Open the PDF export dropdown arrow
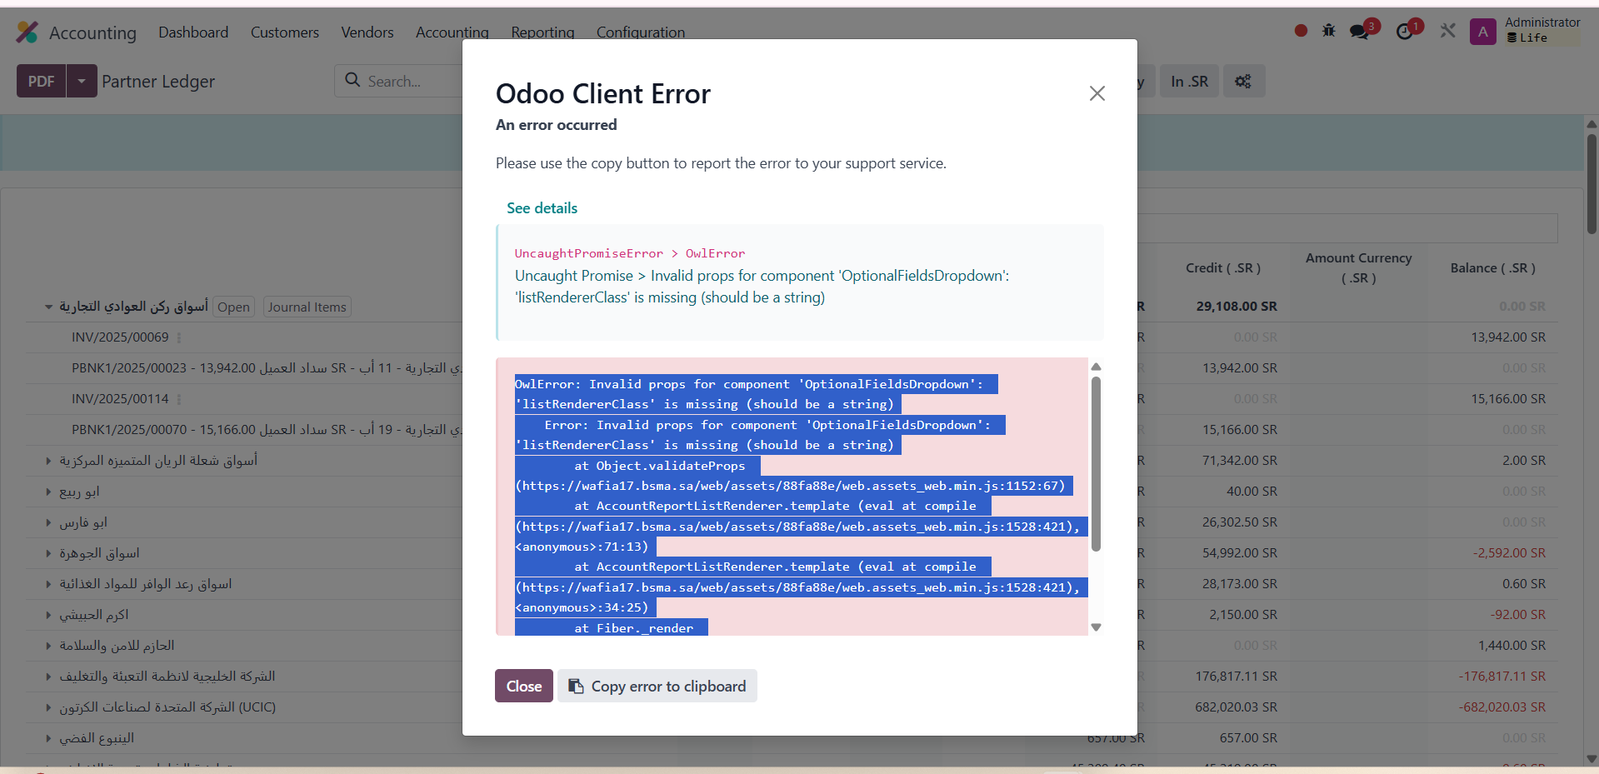 (x=82, y=82)
